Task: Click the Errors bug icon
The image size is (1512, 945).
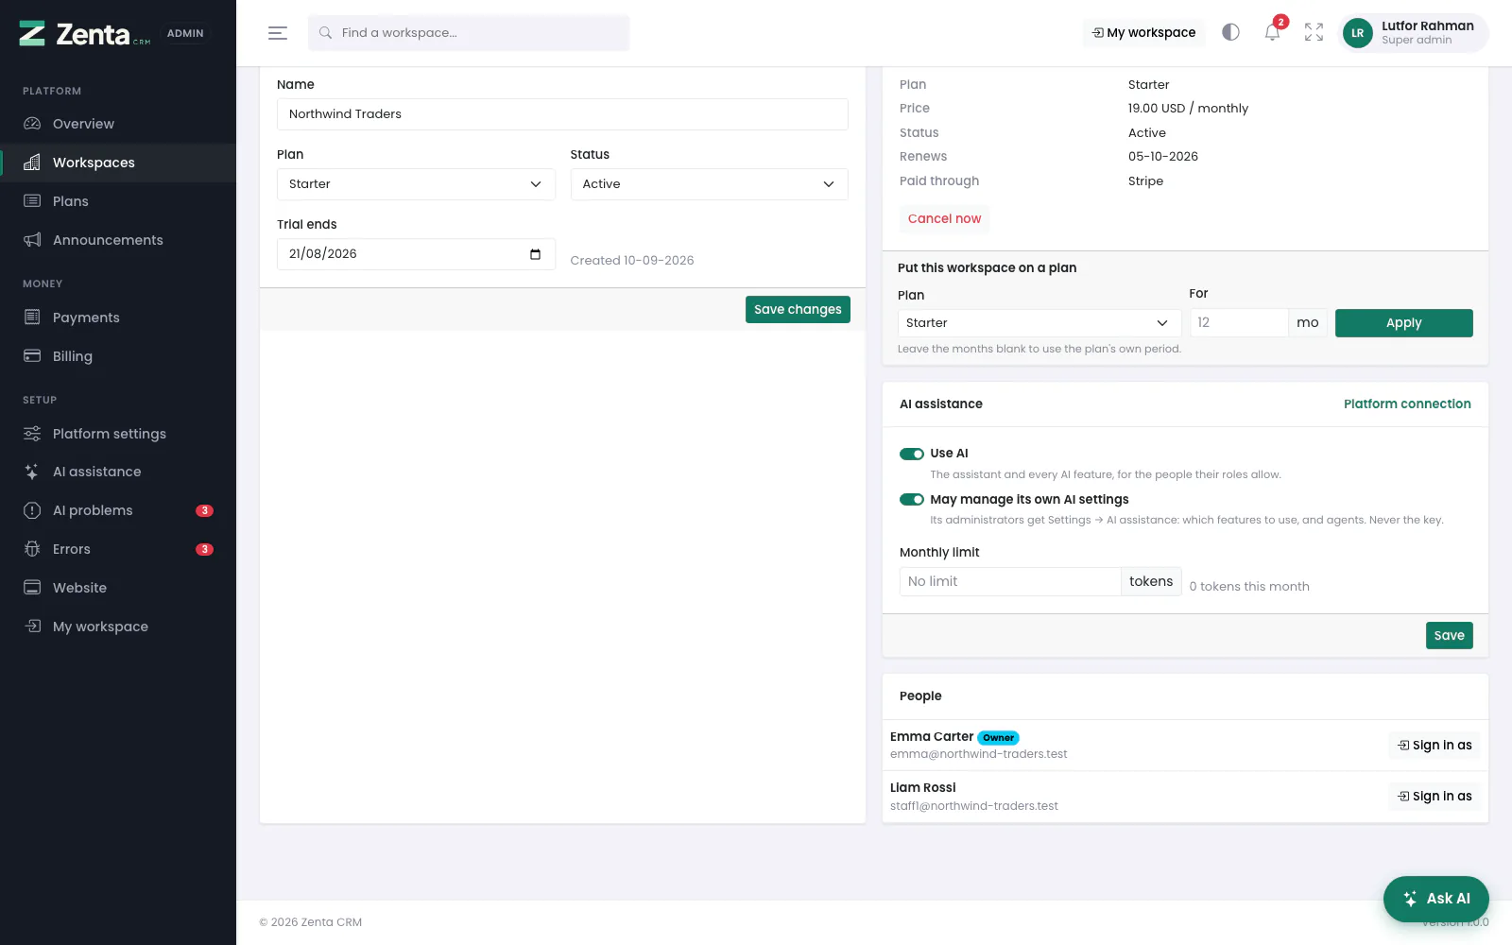Action: pyautogui.click(x=32, y=549)
